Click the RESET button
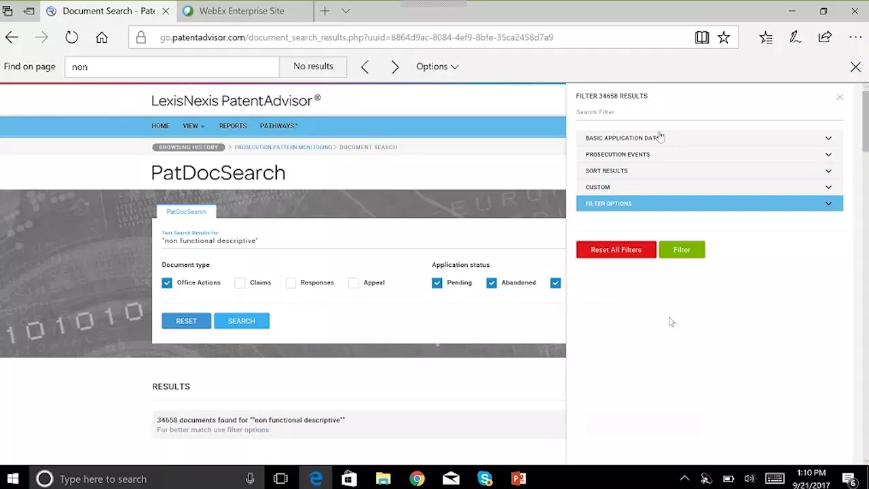This screenshot has height=489, width=869. click(186, 321)
